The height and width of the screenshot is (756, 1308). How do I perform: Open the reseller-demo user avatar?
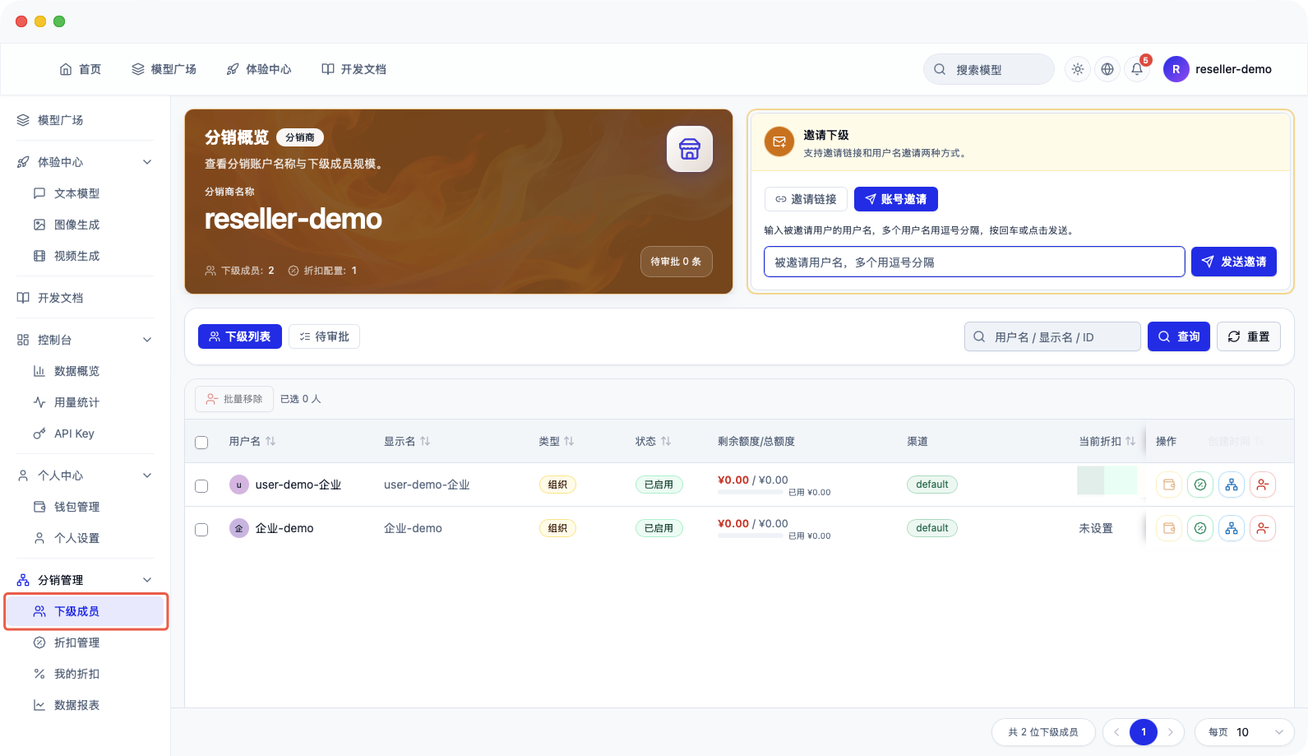click(x=1176, y=69)
